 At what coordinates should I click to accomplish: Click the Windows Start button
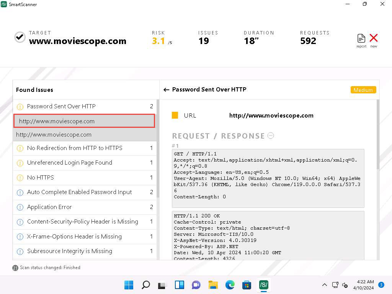point(129,285)
